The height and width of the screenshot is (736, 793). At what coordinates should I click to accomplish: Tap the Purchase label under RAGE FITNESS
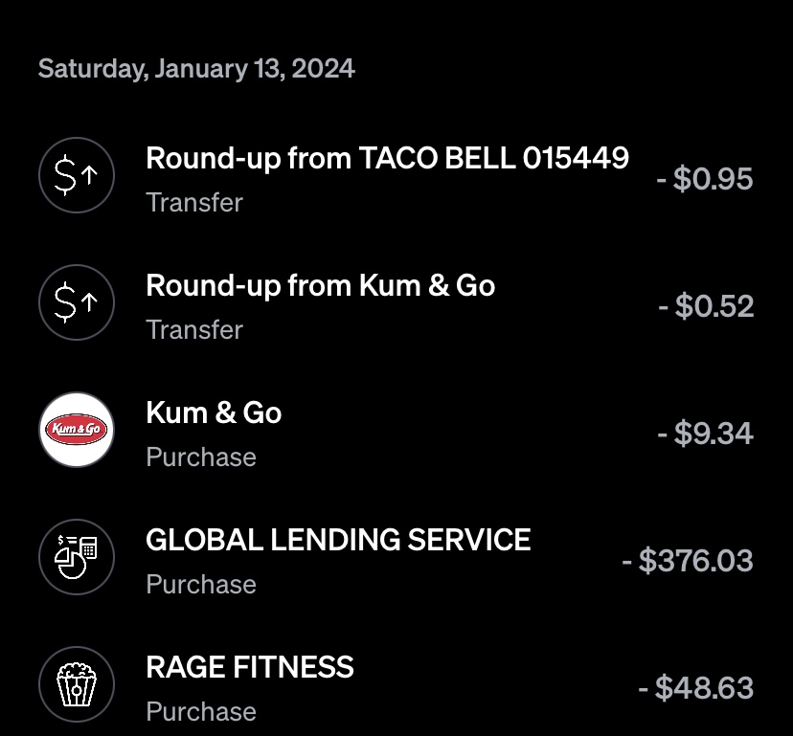(201, 712)
